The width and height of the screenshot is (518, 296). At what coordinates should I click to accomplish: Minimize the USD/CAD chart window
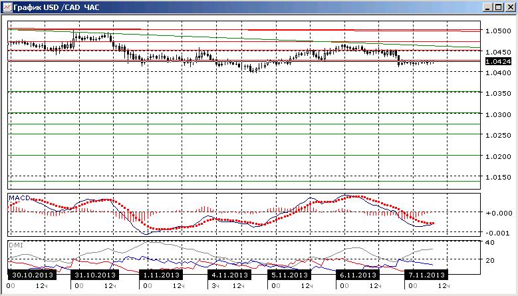(x=487, y=7)
